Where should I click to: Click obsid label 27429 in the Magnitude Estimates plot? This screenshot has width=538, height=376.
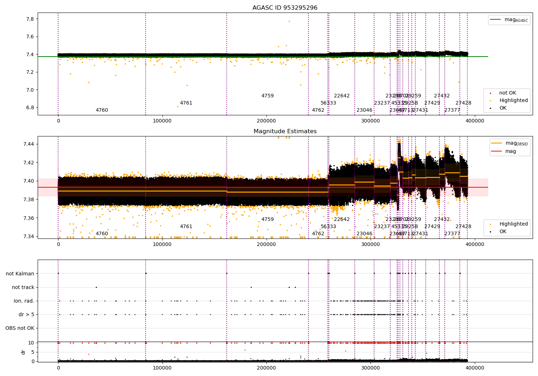coord(432,227)
